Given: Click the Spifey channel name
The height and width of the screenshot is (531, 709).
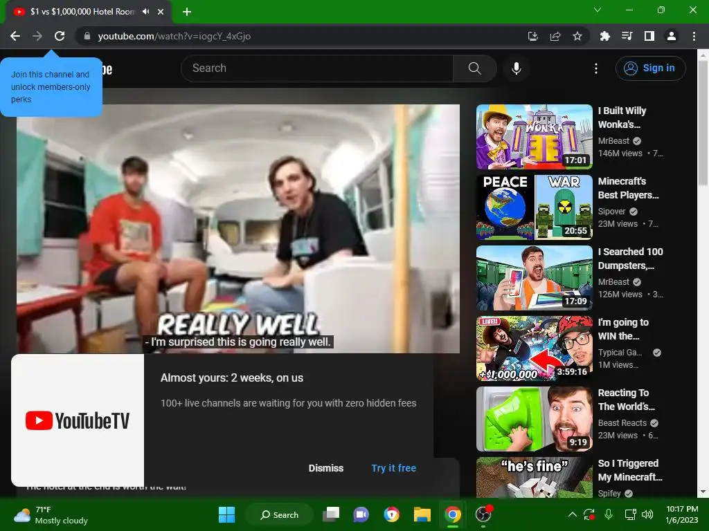Looking at the screenshot, I should [x=609, y=494].
